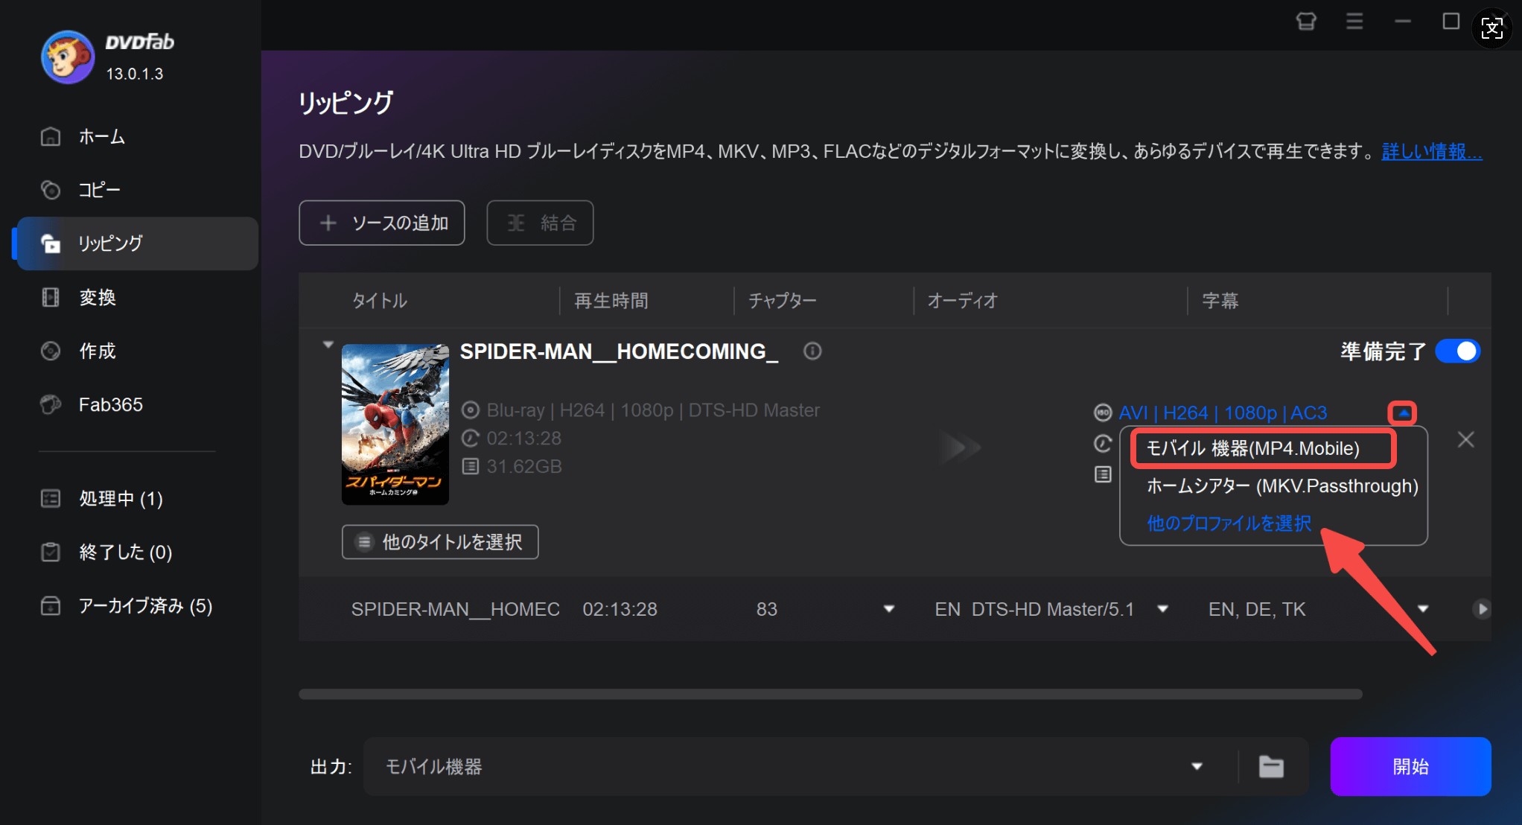Click the source size icon beside 31.62GB

(x=470, y=466)
